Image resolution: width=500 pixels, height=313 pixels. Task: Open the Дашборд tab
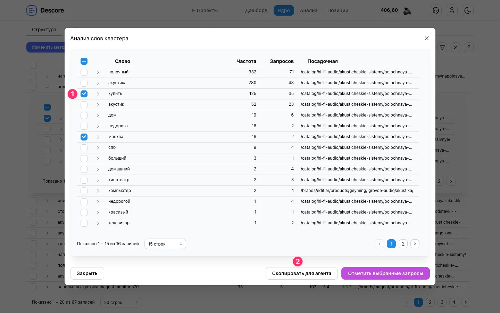[256, 10]
